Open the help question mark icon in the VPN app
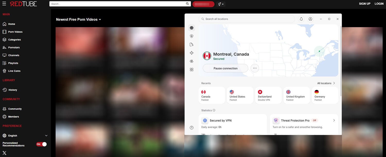 coord(191,128)
